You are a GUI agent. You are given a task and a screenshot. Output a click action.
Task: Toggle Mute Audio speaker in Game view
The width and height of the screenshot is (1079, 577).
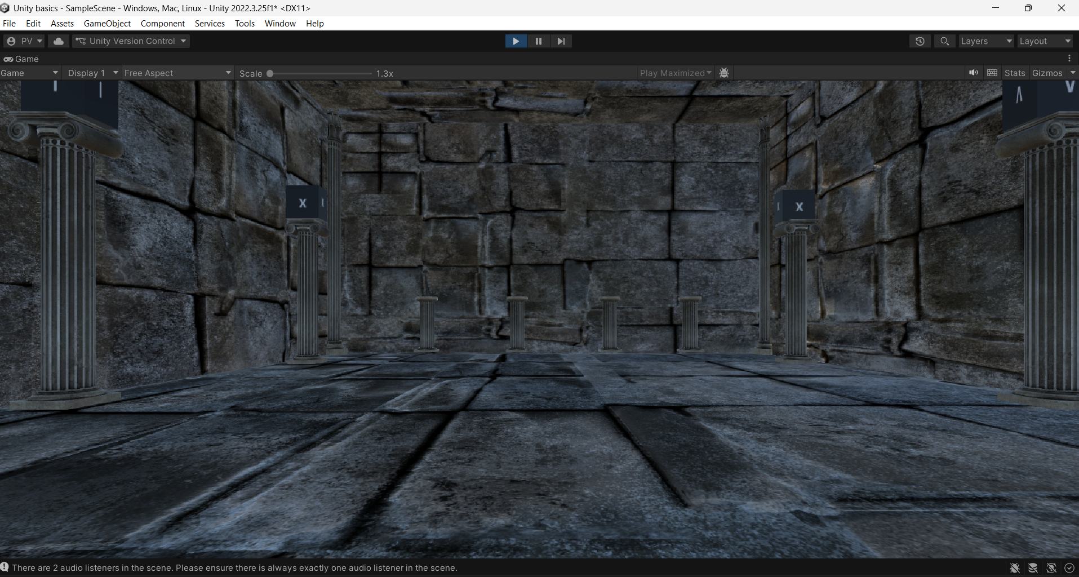973,73
